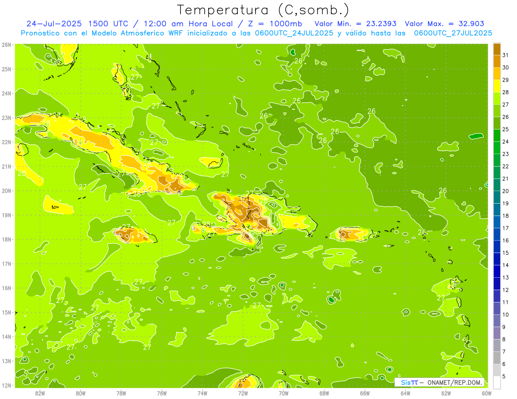517x399 pixels.
Task: Click the 68W longitude label
Action: pos(324,393)
